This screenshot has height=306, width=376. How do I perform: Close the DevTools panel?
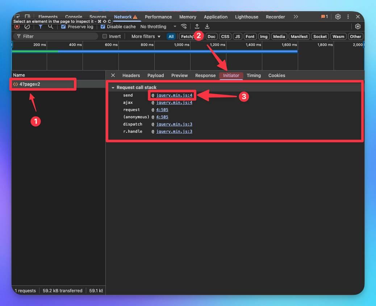(358, 17)
